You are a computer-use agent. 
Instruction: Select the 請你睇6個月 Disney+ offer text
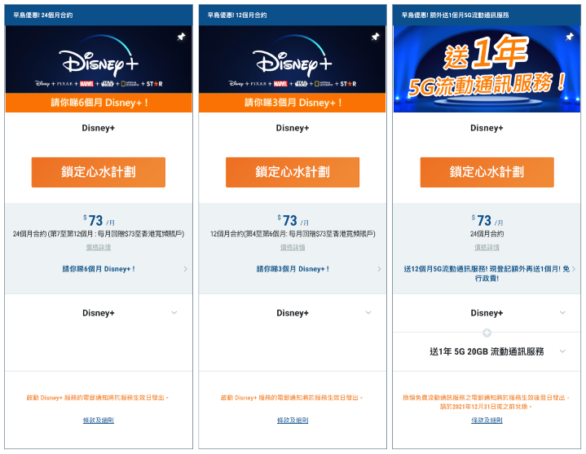99,269
